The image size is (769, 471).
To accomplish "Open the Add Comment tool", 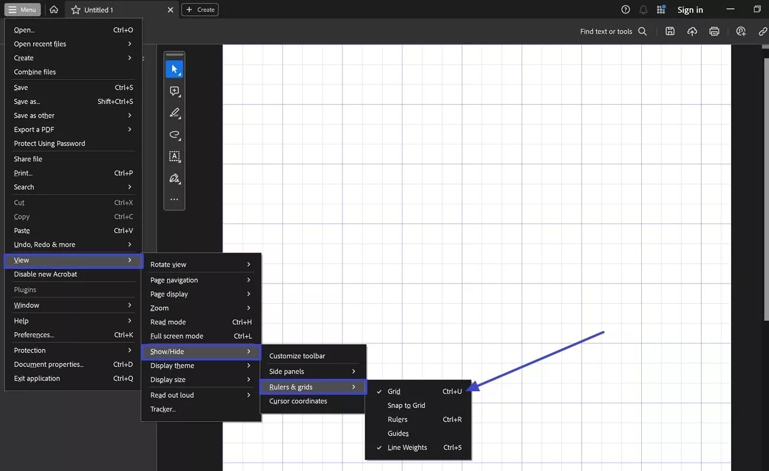I will pos(175,91).
